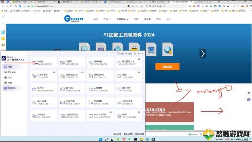This screenshot has height=142, width=252.
Task: Click the AI Toolkit purchase cart icon
Action: coord(118,53)
